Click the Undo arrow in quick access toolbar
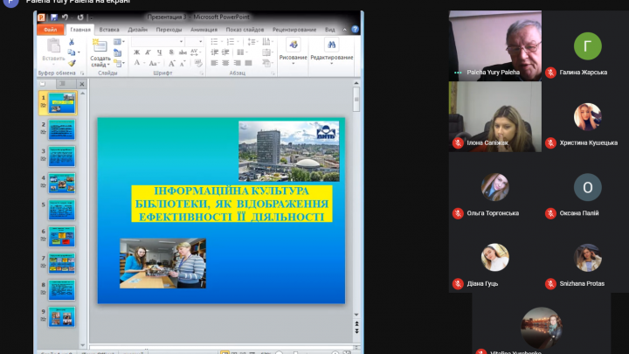Screen dimensions: 629x354 pos(65,17)
